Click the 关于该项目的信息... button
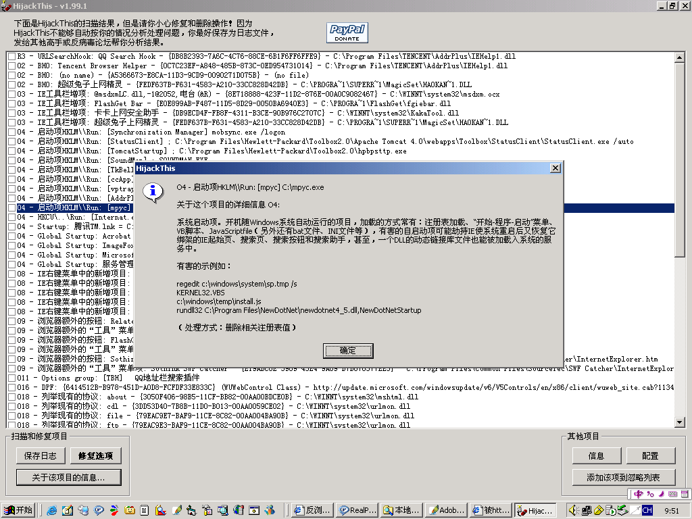 [68, 478]
